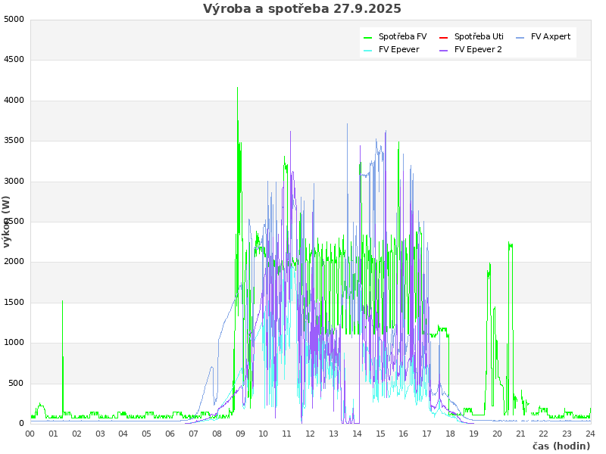Click the green Spotřeba FV legend swatch
This screenshot has width=606, height=454.
click(x=368, y=37)
